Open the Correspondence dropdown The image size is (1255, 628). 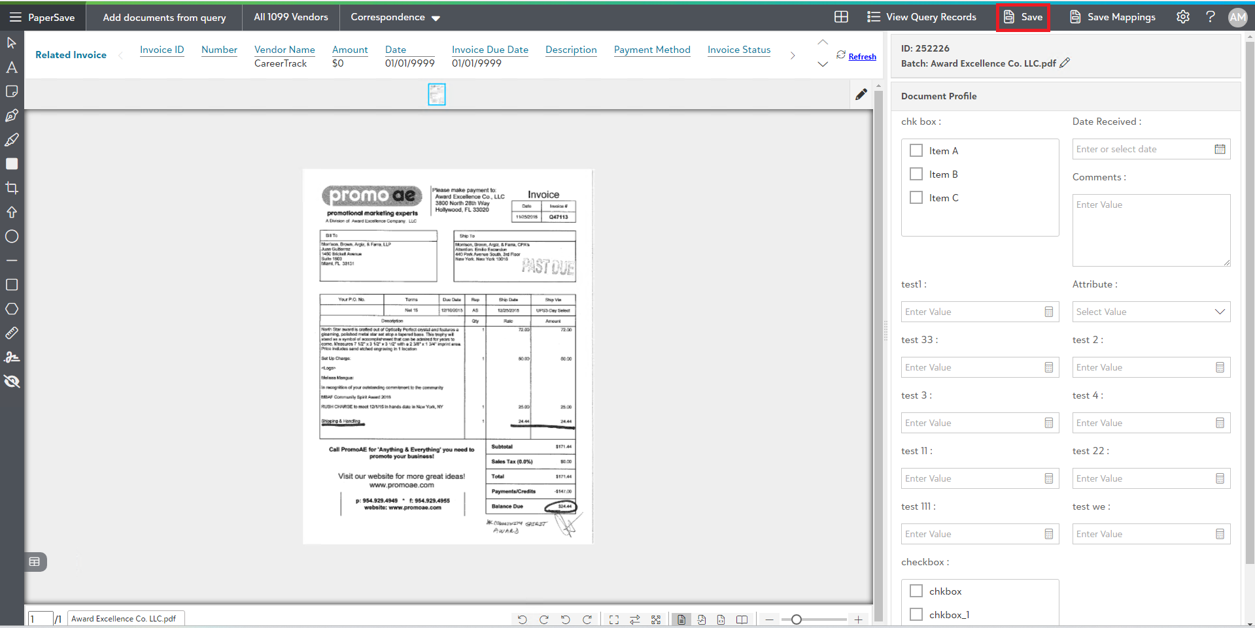(x=395, y=17)
